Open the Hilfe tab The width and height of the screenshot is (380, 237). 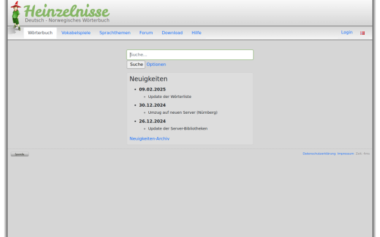pyautogui.click(x=196, y=33)
